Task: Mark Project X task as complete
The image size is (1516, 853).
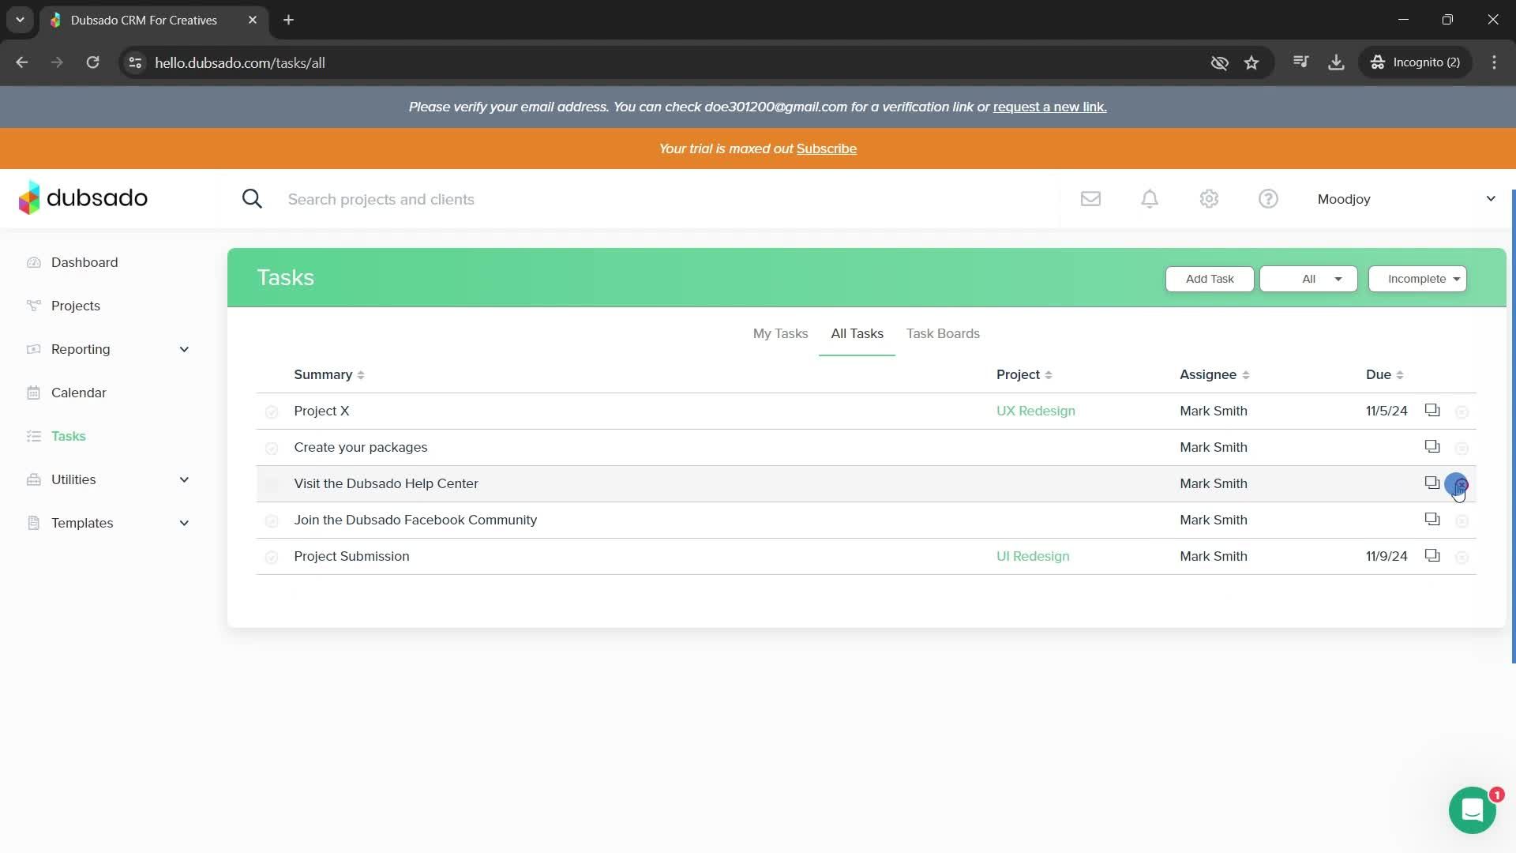Action: click(272, 411)
